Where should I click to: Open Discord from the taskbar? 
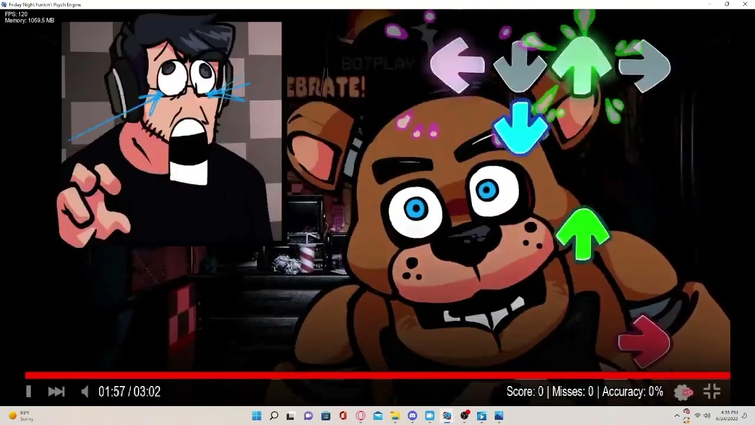pyautogui.click(x=412, y=416)
